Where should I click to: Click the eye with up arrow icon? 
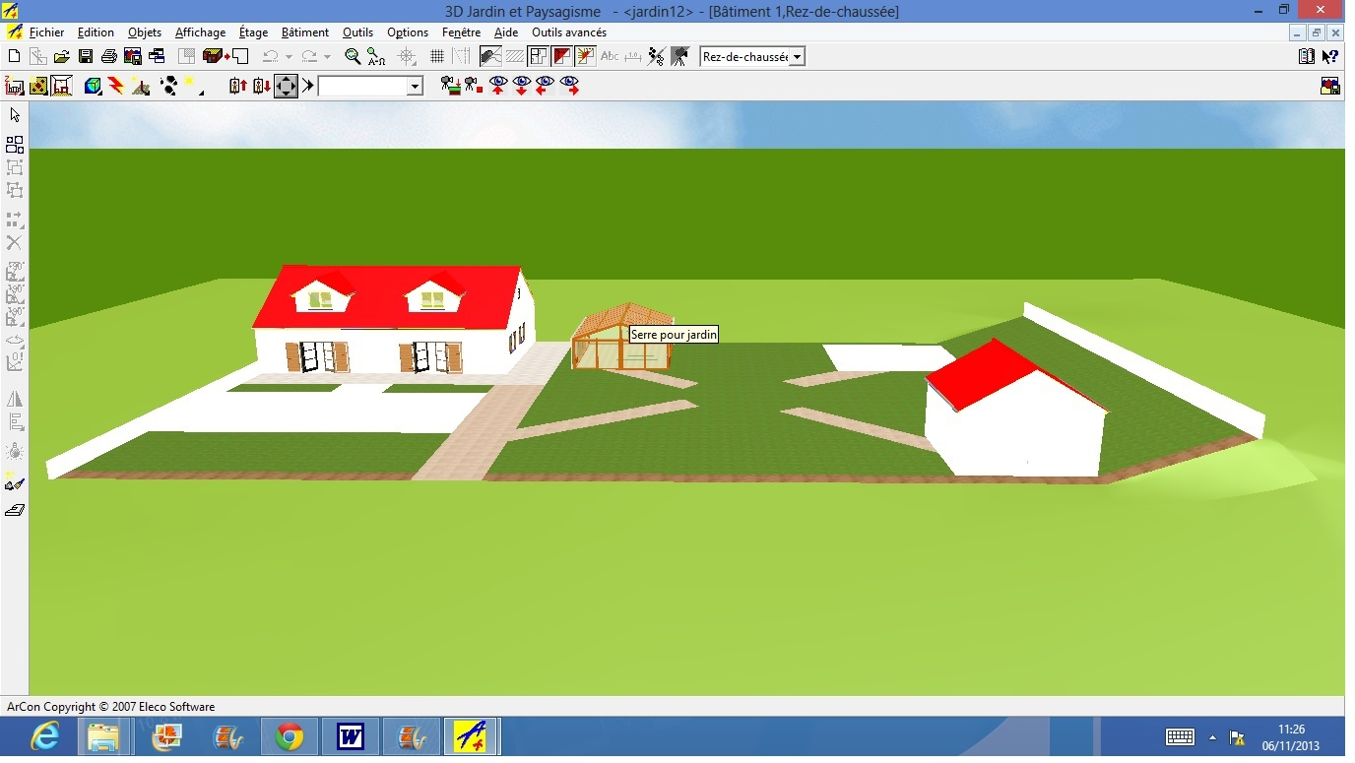[x=498, y=87]
